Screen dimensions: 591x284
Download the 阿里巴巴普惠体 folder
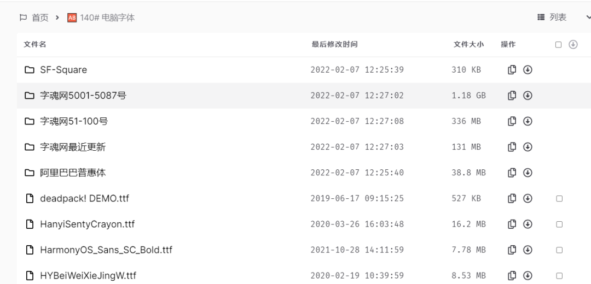coord(528,173)
